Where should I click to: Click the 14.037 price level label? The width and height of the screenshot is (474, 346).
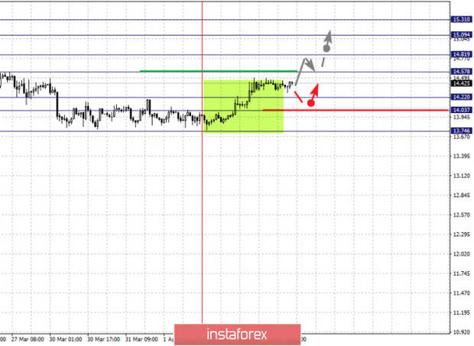[461, 110]
